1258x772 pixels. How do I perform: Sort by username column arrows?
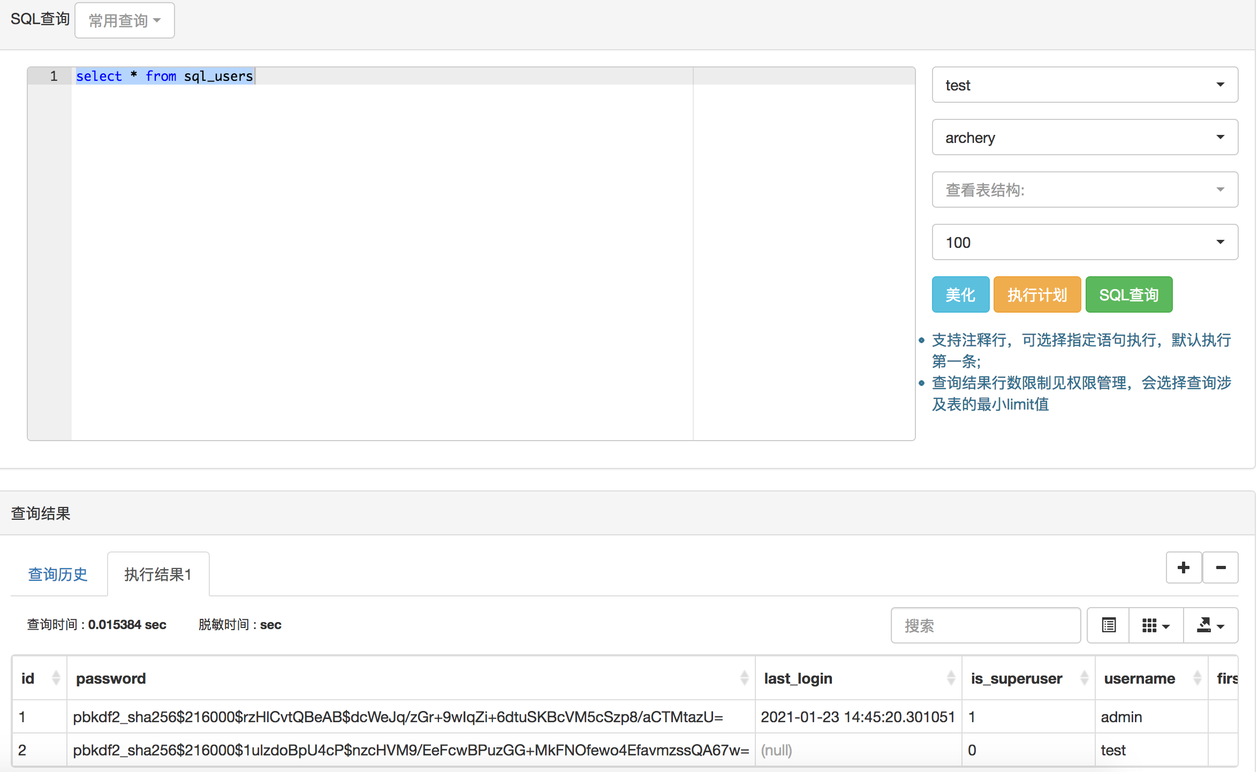pyautogui.click(x=1197, y=678)
